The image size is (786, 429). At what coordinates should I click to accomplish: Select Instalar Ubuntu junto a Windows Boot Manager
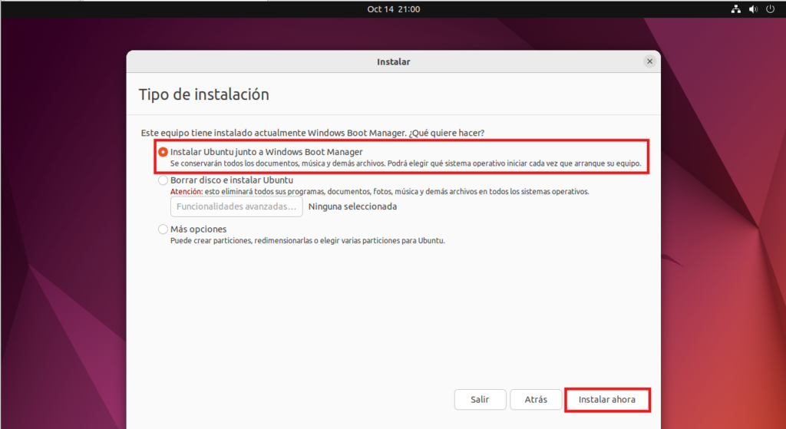pos(163,152)
